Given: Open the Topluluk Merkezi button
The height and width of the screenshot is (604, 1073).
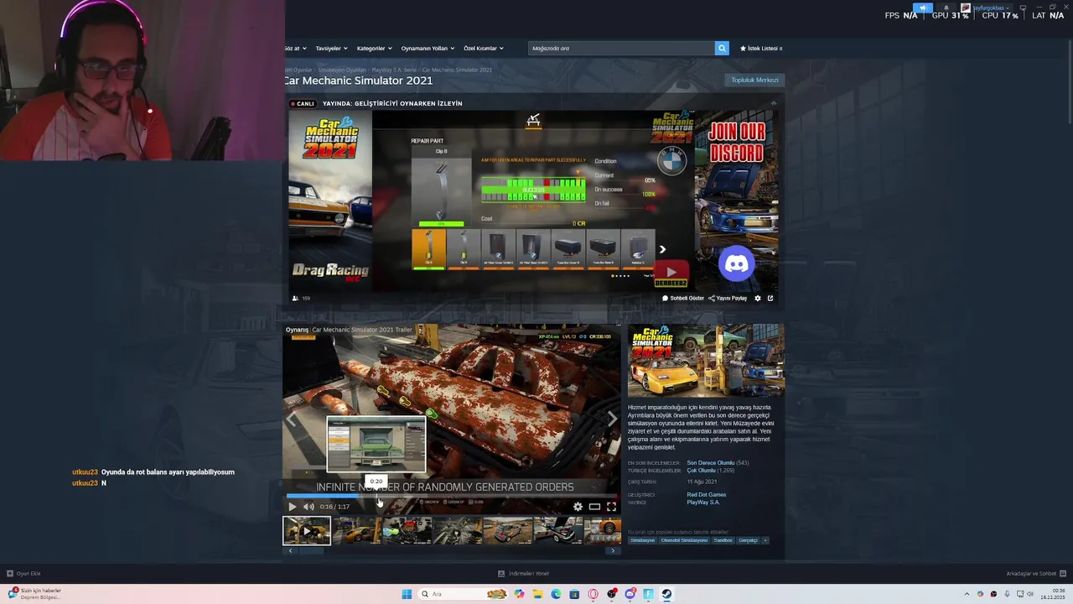Looking at the screenshot, I should 754,80.
